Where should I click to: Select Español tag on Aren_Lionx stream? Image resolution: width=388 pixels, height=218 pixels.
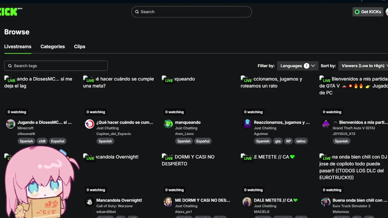(203, 141)
